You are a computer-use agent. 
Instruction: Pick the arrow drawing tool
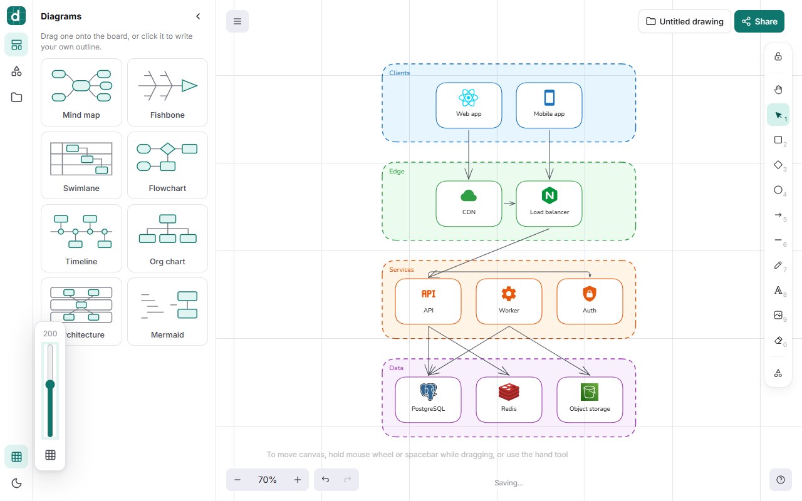778,215
